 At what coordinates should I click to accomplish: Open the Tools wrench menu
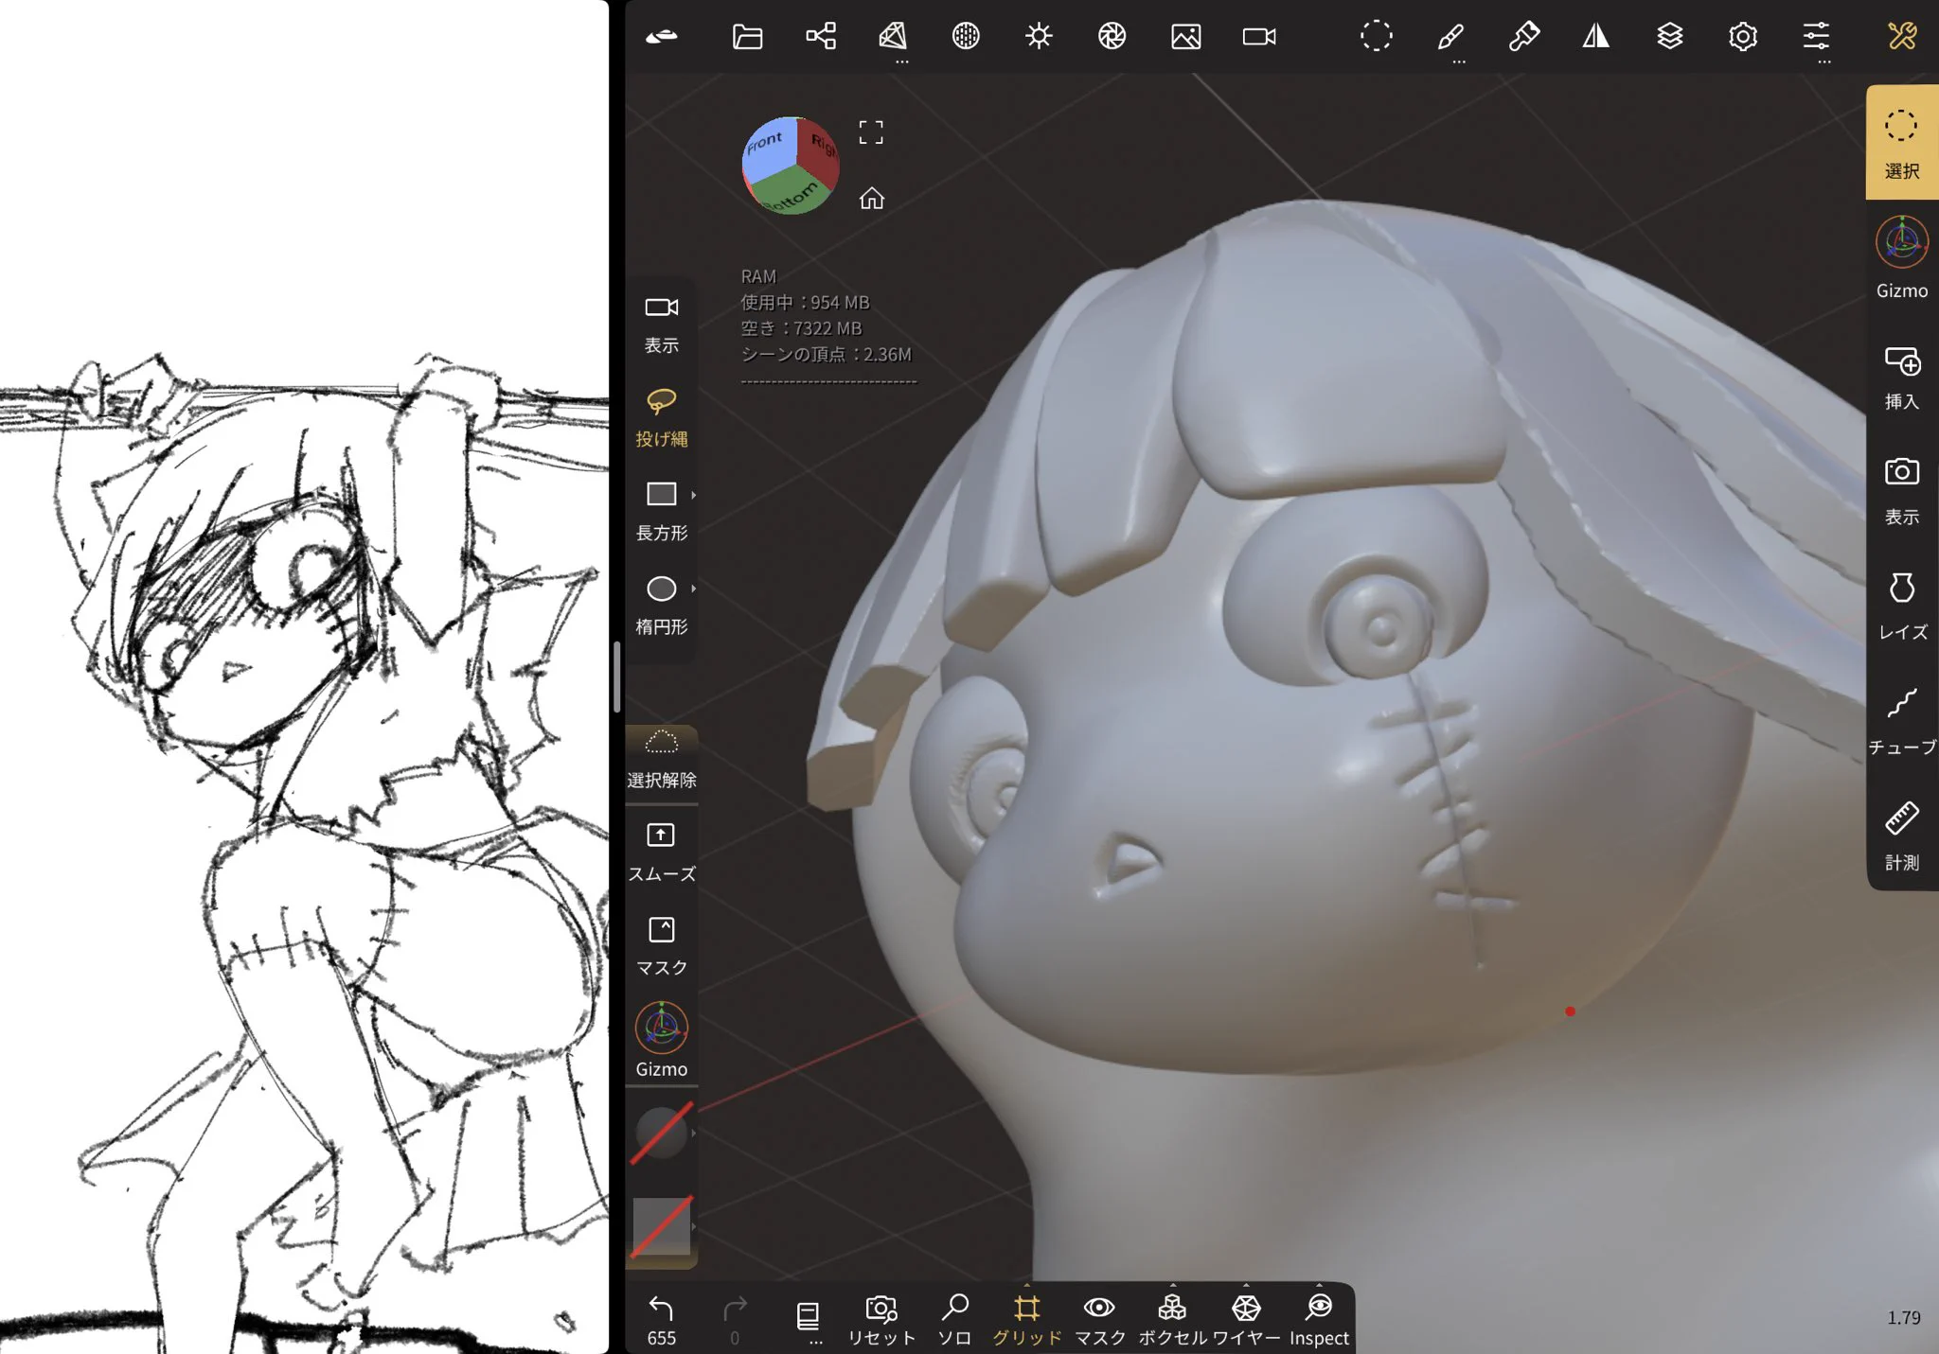point(1902,37)
